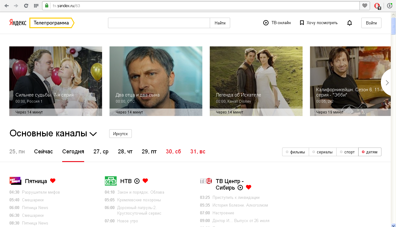Screen dimensions: 396x227
Task: Reload the page with refresh icon
Action: 26,6
